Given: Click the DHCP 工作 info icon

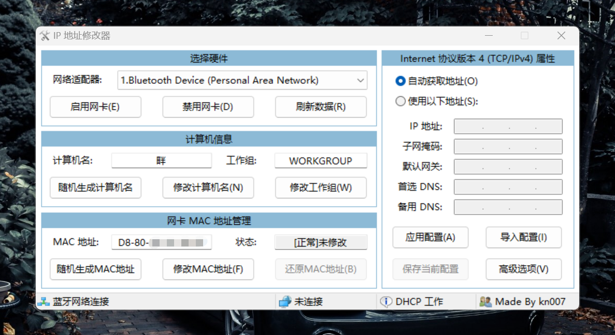Looking at the screenshot, I should click(x=386, y=301).
